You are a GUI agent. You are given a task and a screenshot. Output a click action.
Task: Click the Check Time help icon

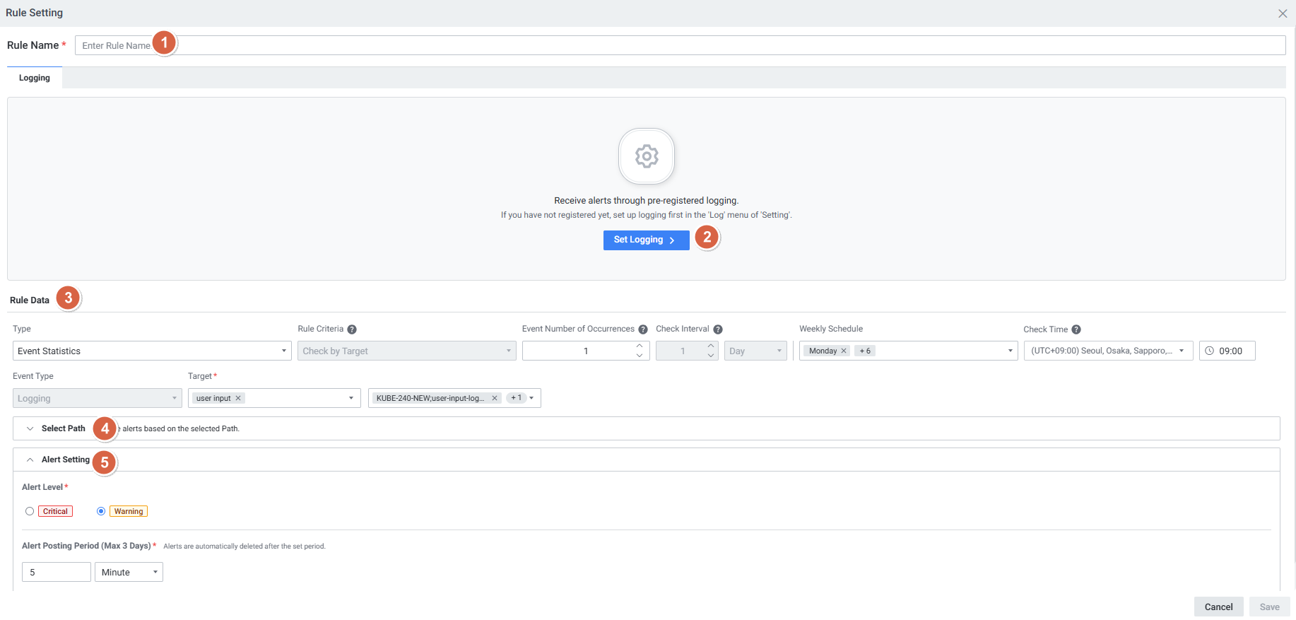pos(1076,329)
